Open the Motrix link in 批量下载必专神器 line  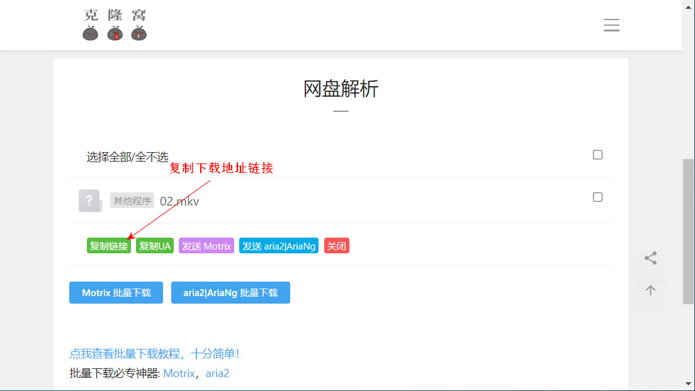pyautogui.click(x=179, y=373)
